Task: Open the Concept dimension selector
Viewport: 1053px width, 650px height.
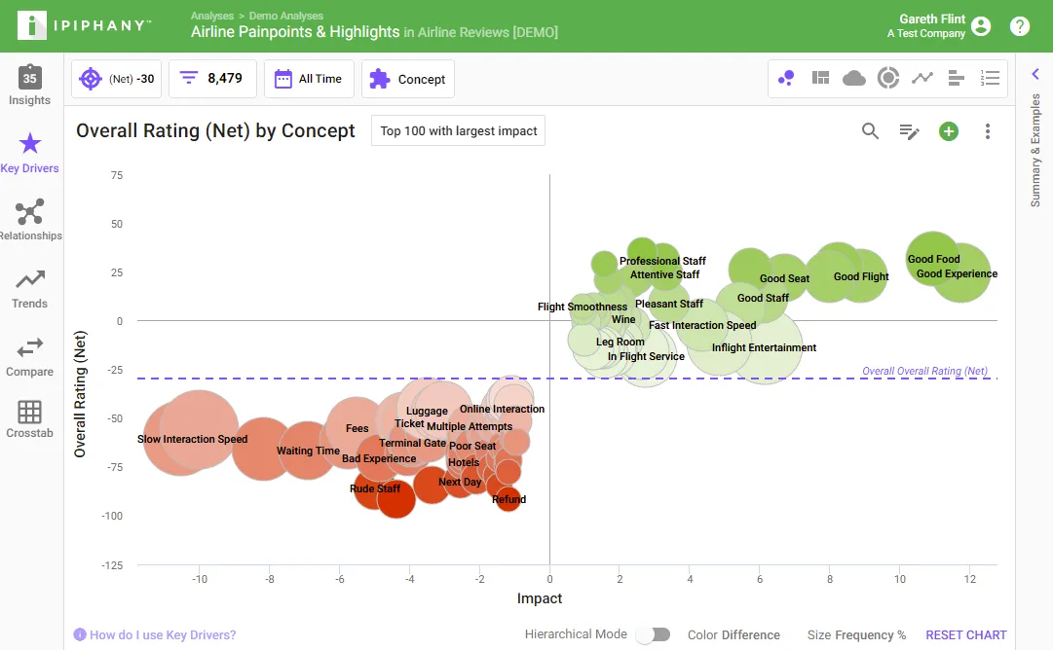Action: (407, 79)
